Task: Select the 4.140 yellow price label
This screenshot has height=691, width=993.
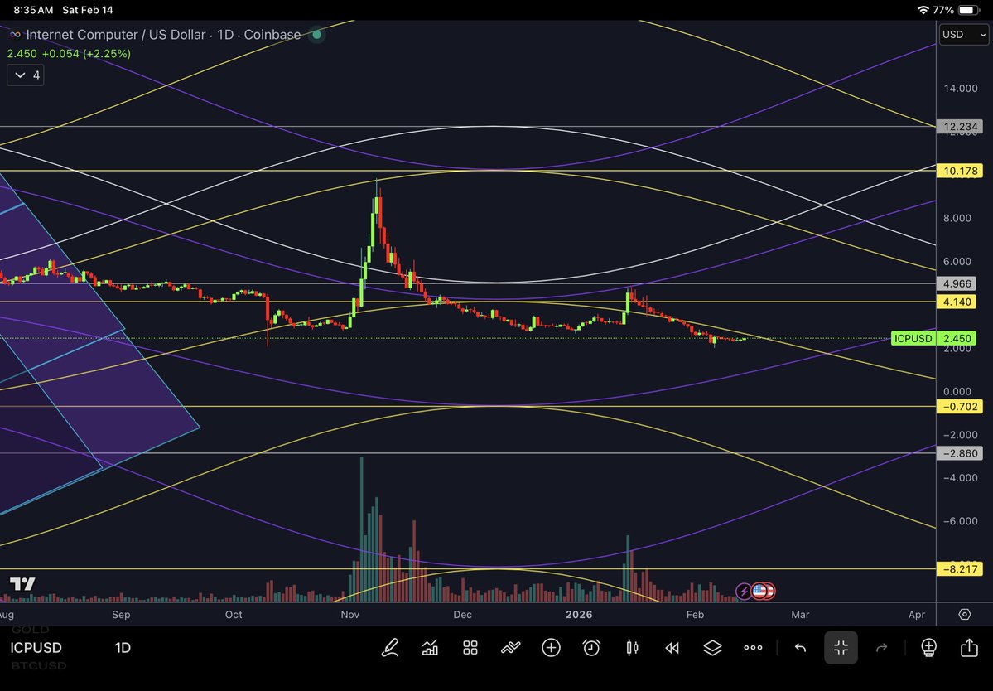Action: pyautogui.click(x=957, y=302)
